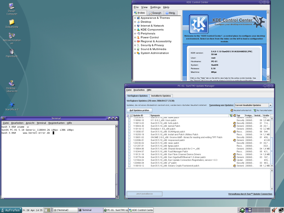Image resolution: width=284 pixels, height=213 pixels.
Task: Check the box for the kernel Patch 118844-30
Action: pyautogui.click(x=129, y=126)
